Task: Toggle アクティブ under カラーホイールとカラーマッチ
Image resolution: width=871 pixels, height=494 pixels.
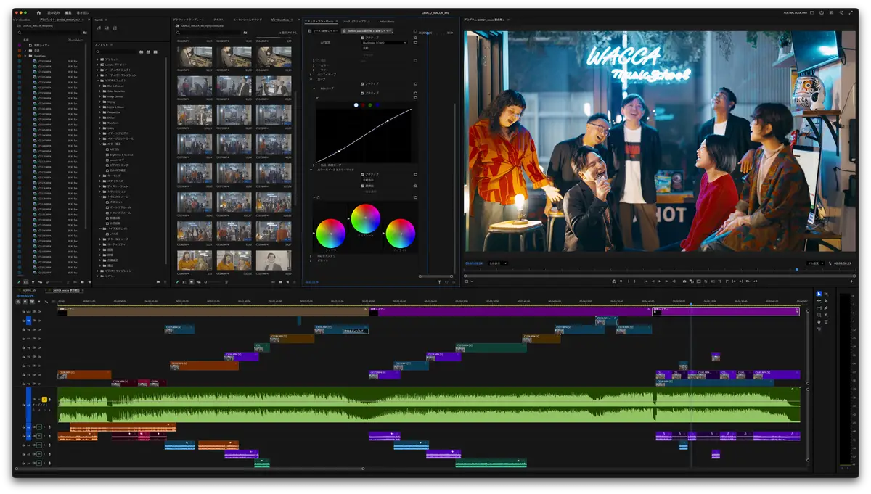Action: [x=362, y=174]
